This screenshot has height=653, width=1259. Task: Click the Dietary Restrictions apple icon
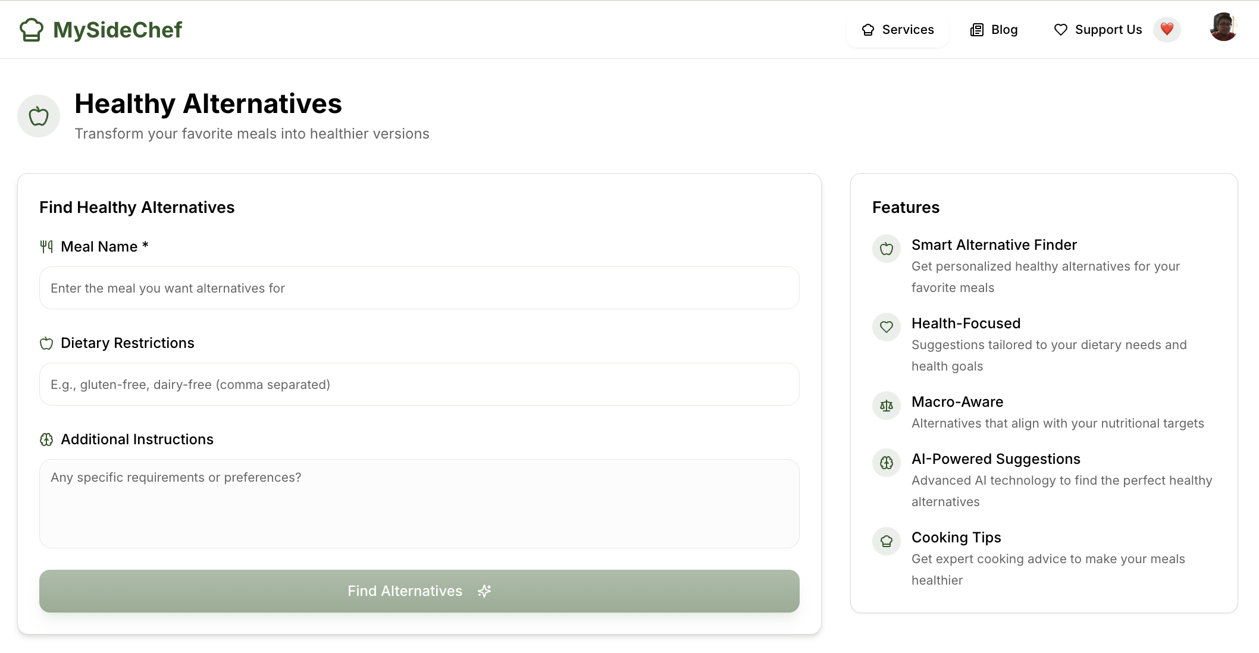pos(46,343)
